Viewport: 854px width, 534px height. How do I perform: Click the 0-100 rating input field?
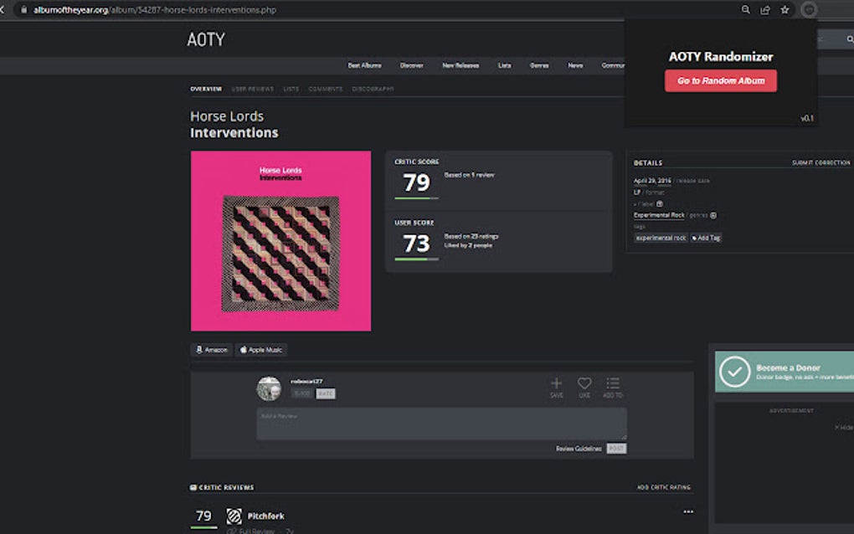(302, 393)
